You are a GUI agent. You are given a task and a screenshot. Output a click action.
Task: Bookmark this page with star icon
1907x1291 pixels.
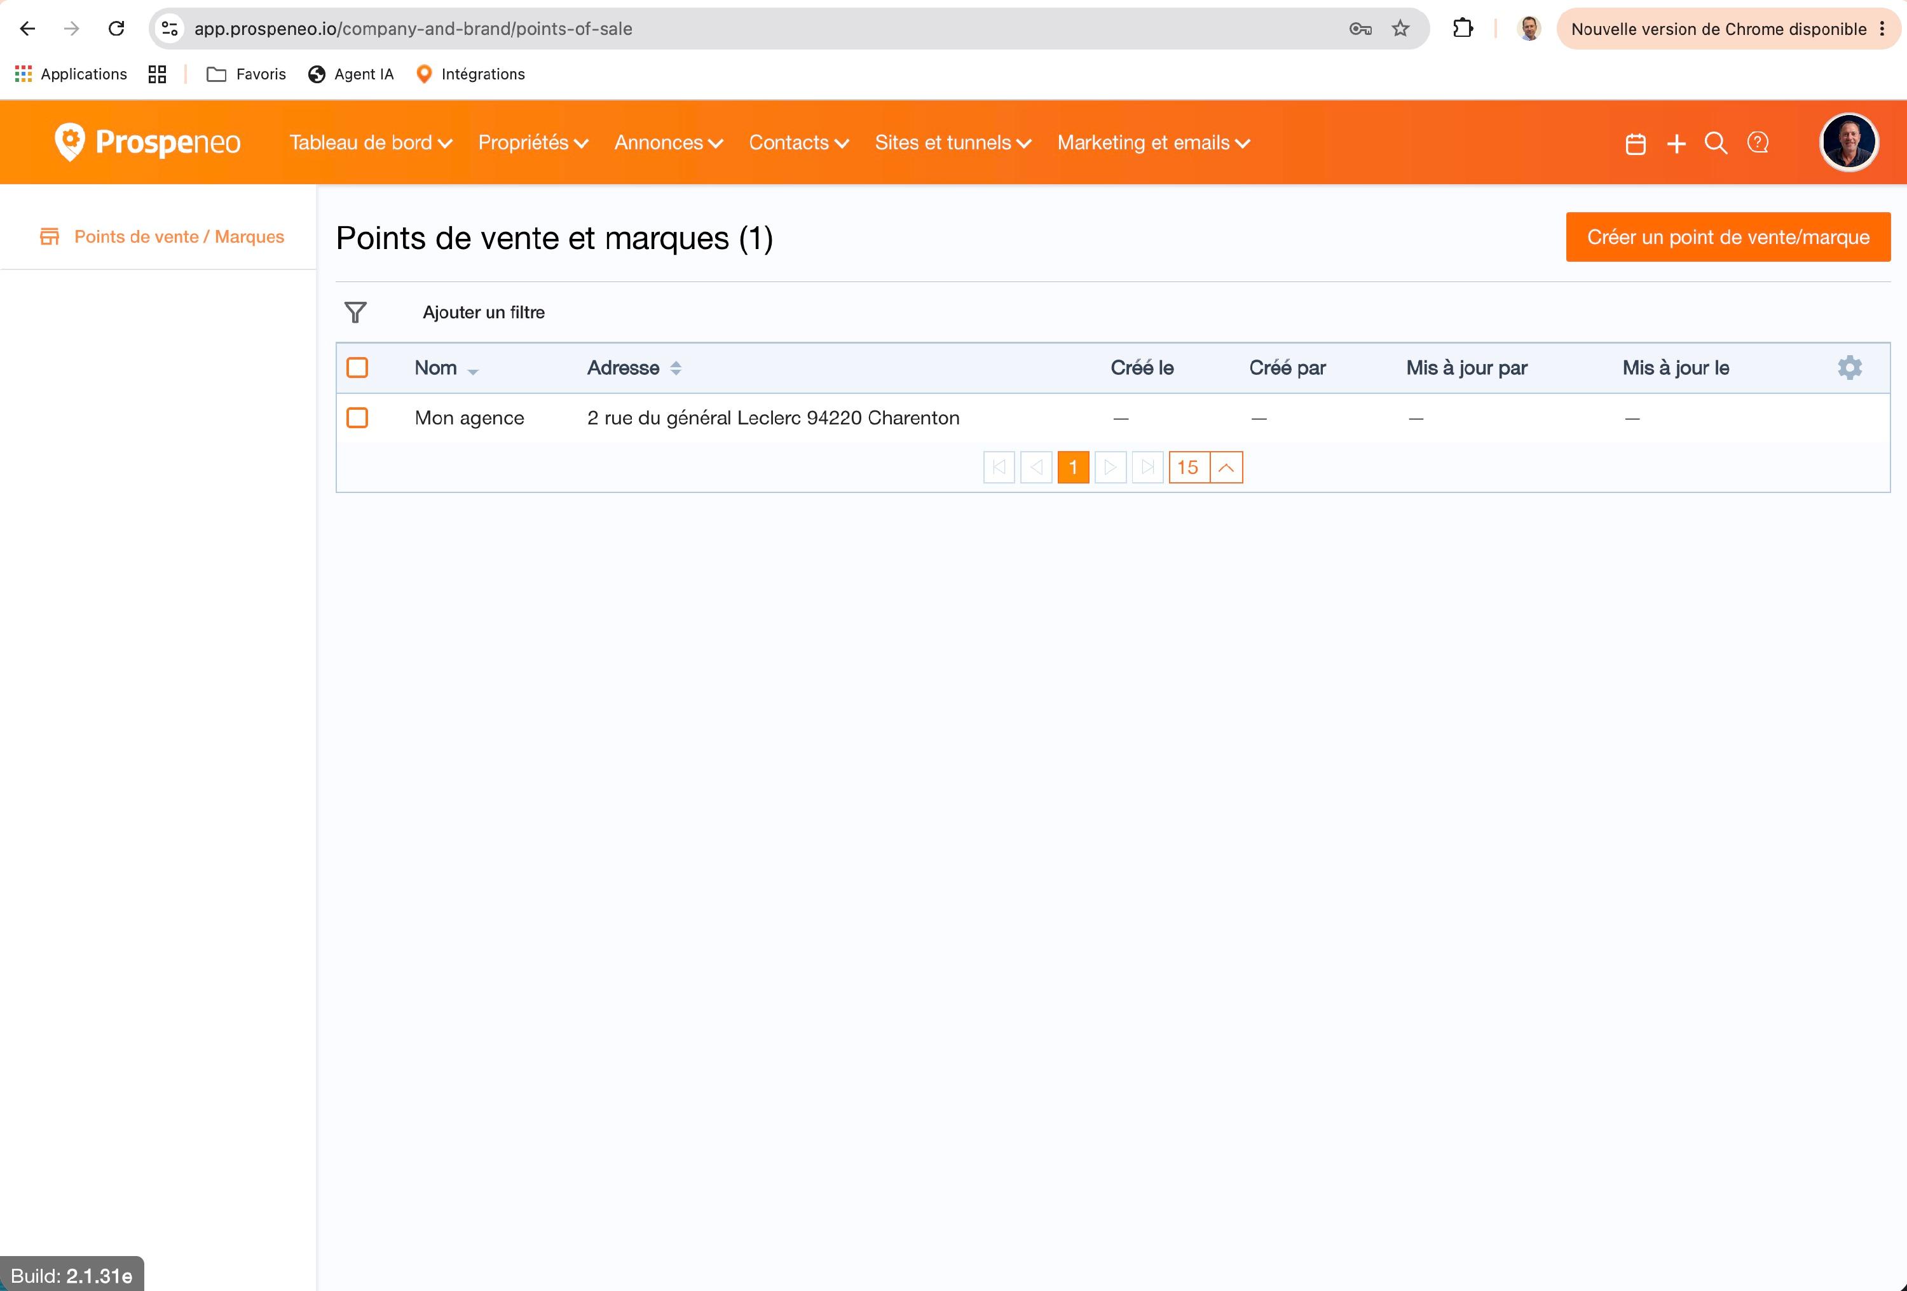coord(1401,29)
